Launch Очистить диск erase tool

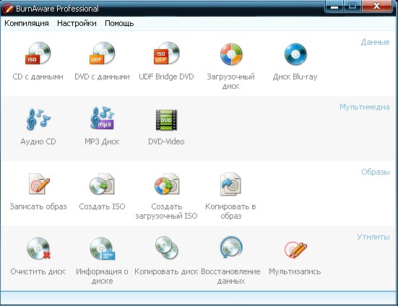[38, 249]
